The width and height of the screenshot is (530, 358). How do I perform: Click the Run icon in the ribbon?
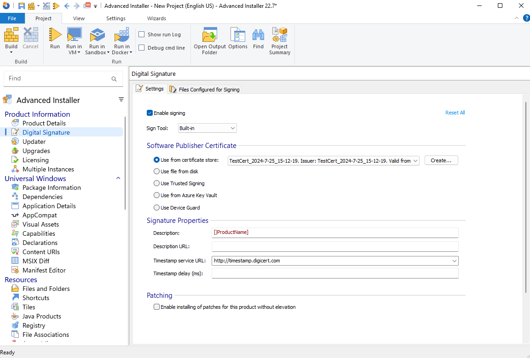tap(55, 35)
